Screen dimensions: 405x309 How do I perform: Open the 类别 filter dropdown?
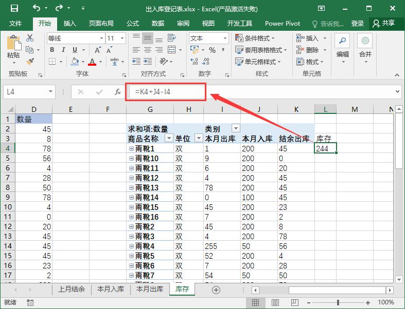236,128
